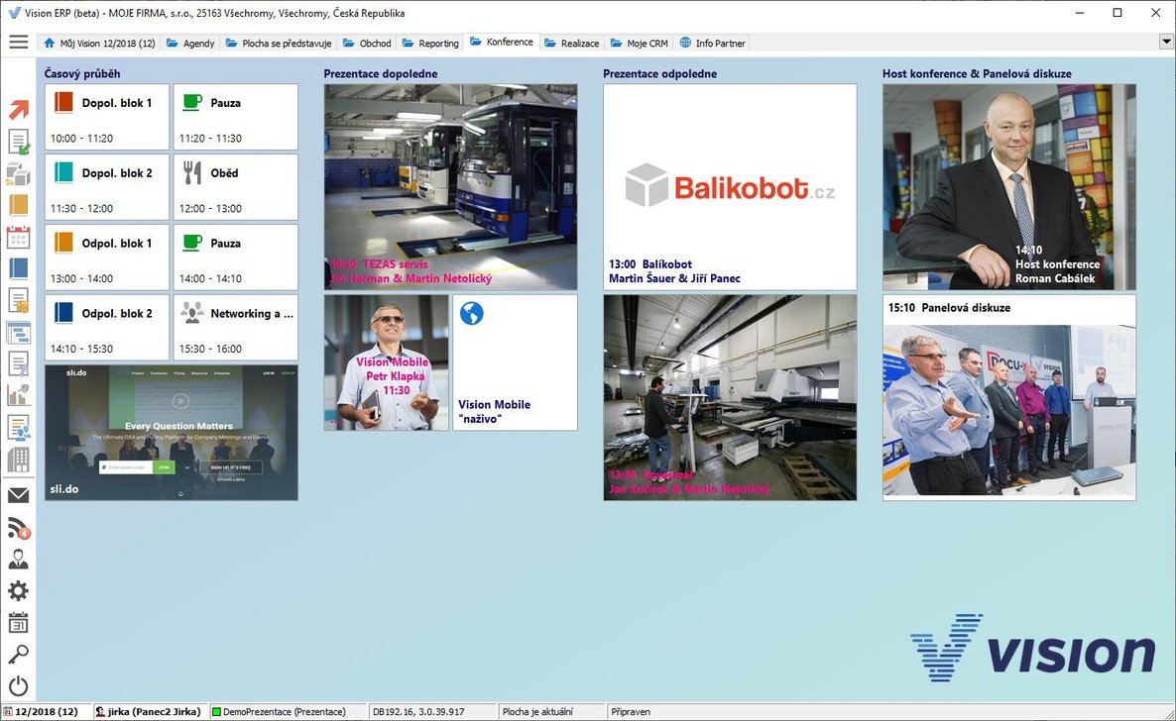This screenshot has height=721, width=1176.
Task: Open the mail envelope sidebar icon
Action: click(x=18, y=495)
